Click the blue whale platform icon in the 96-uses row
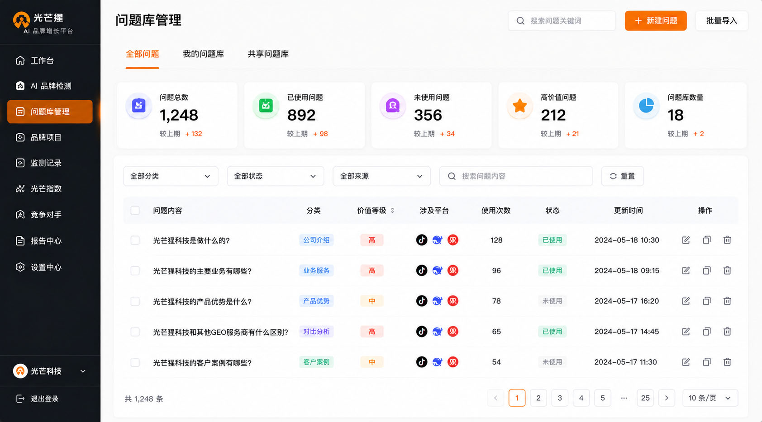Viewport: 762px width, 422px height. click(x=437, y=270)
